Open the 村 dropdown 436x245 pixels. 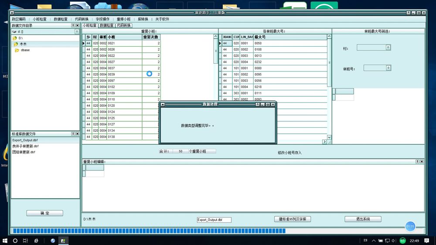[388, 48]
